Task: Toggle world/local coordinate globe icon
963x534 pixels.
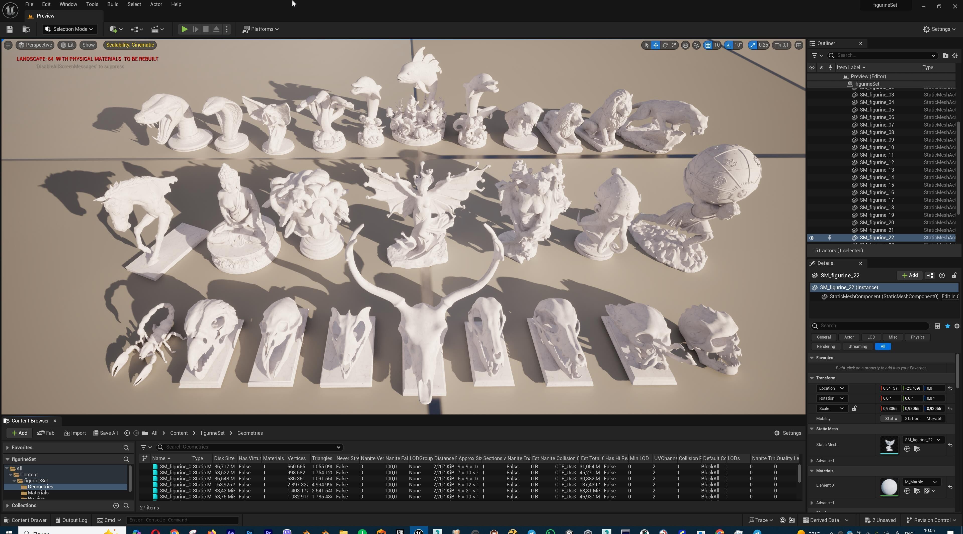Action: (685, 45)
